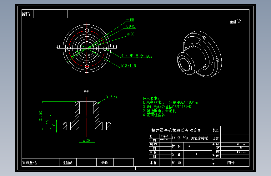Click the right B section arrow marker
The image size is (271, 176).
[x=115, y=47]
